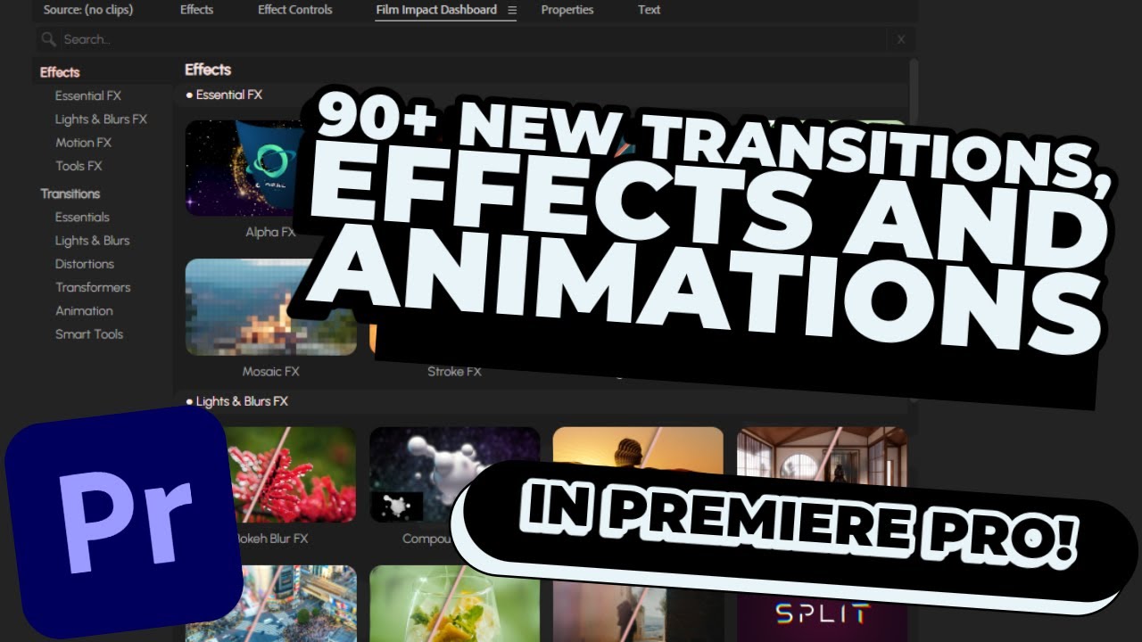Open the Properties panel tab

click(567, 10)
